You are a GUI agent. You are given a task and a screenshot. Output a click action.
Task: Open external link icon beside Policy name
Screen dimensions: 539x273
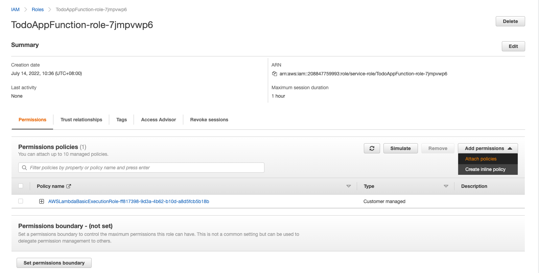tap(69, 186)
